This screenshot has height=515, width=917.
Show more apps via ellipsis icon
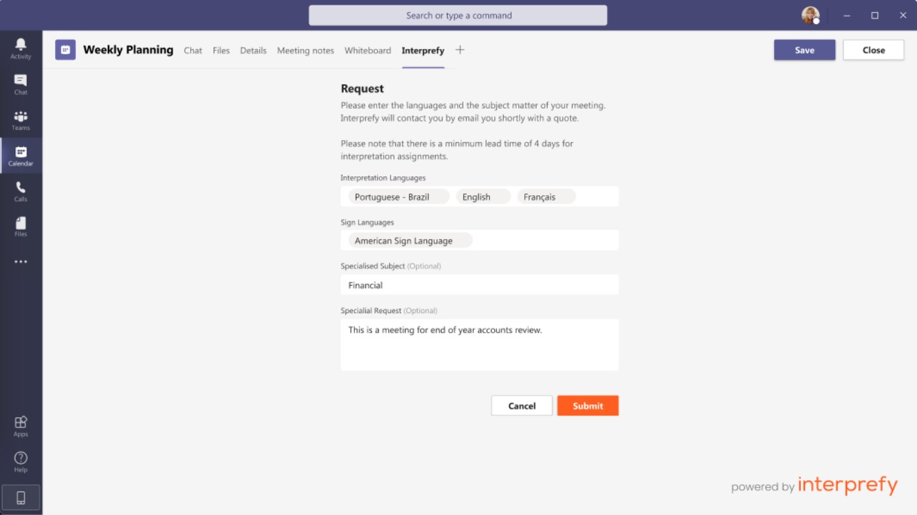point(21,262)
